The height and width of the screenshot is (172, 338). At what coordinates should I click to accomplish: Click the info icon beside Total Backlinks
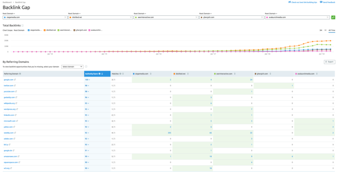point(22,26)
